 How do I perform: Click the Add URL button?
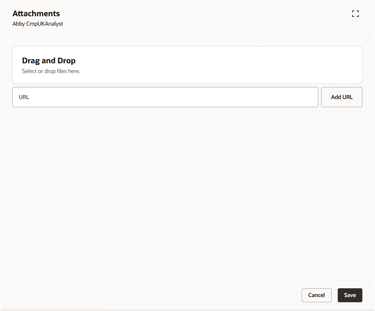tap(342, 97)
